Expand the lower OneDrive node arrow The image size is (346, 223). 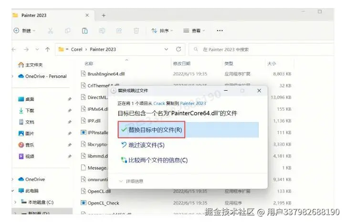pos(13,179)
